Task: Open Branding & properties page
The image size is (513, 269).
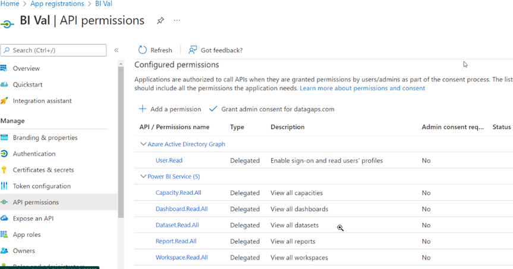Action: pos(45,138)
